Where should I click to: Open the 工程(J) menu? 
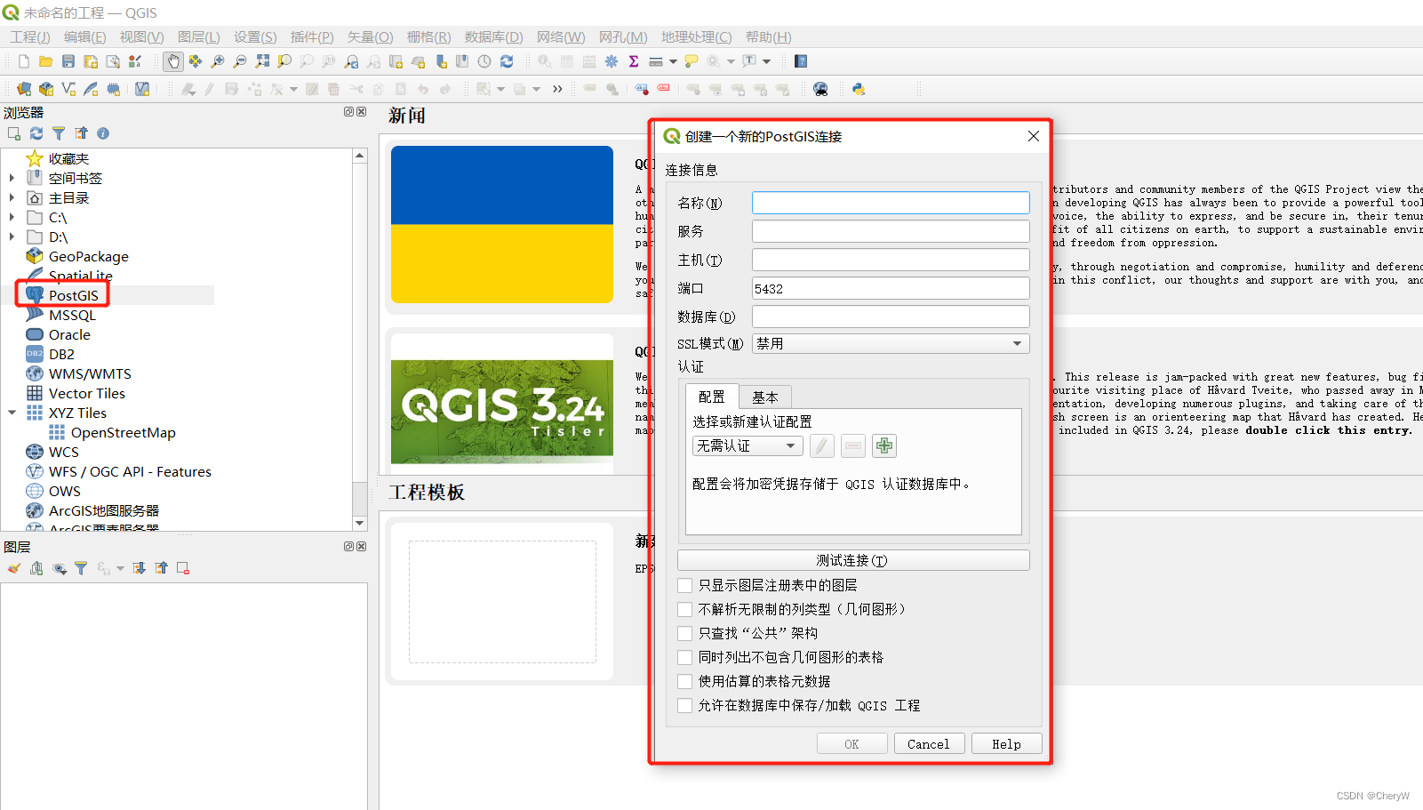pyautogui.click(x=30, y=36)
